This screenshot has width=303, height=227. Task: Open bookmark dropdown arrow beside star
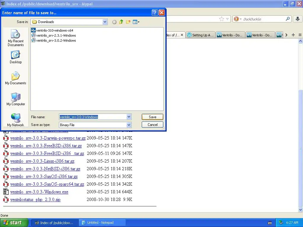point(228,19)
